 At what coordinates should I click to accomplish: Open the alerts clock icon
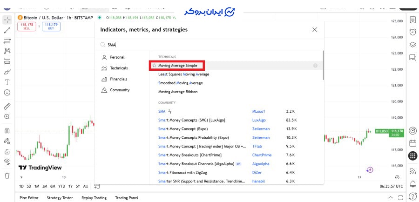(x=413, y=32)
